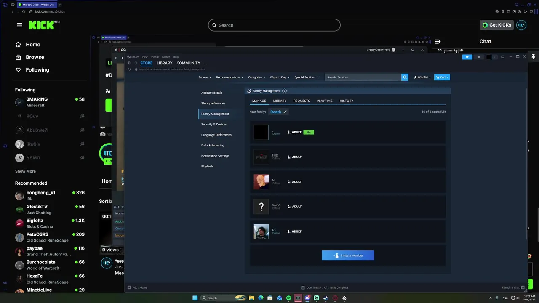
Task: Click FHD member avatar
Action: coord(261,157)
